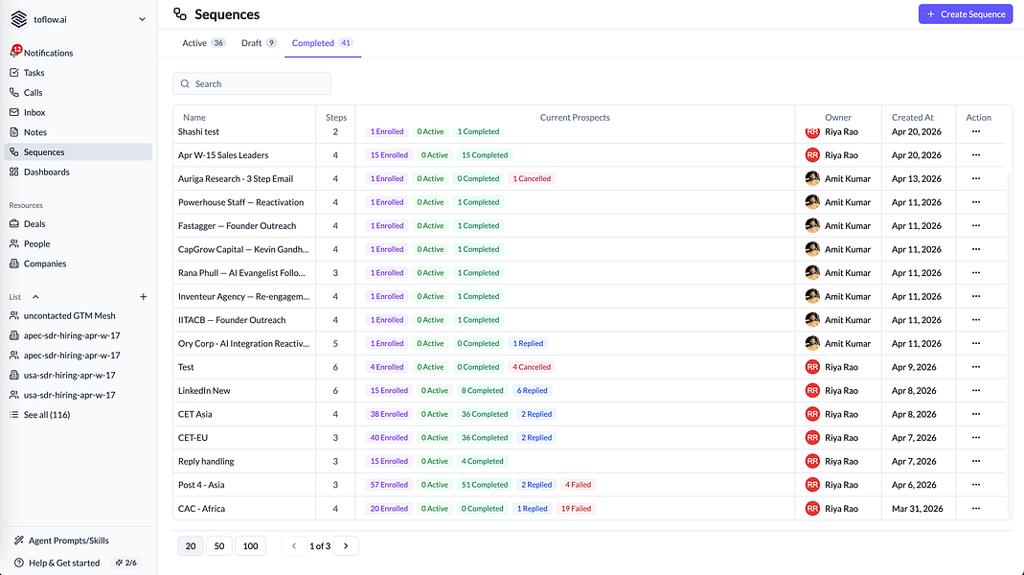The width and height of the screenshot is (1024, 575).
Task: Open Notifications bell icon
Action: (x=14, y=53)
